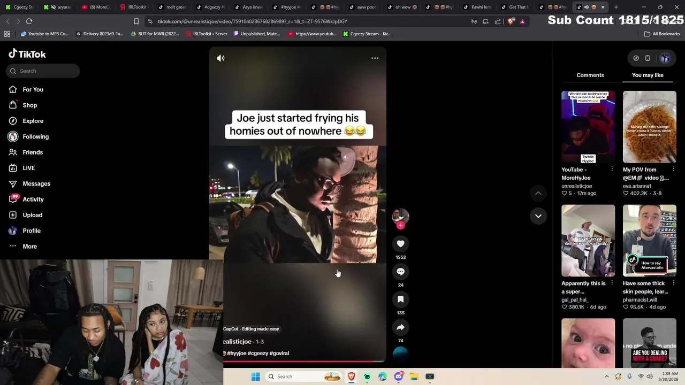The image size is (685, 385).
Task: Click CapCut Editing made easy link
Action: click(251, 329)
